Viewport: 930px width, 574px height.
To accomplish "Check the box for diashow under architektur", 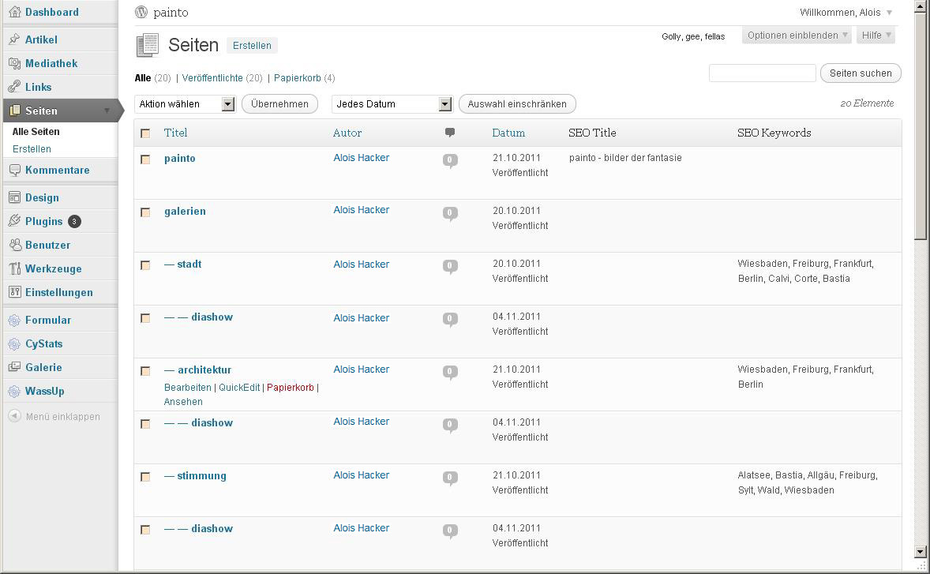I will pyautogui.click(x=145, y=424).
